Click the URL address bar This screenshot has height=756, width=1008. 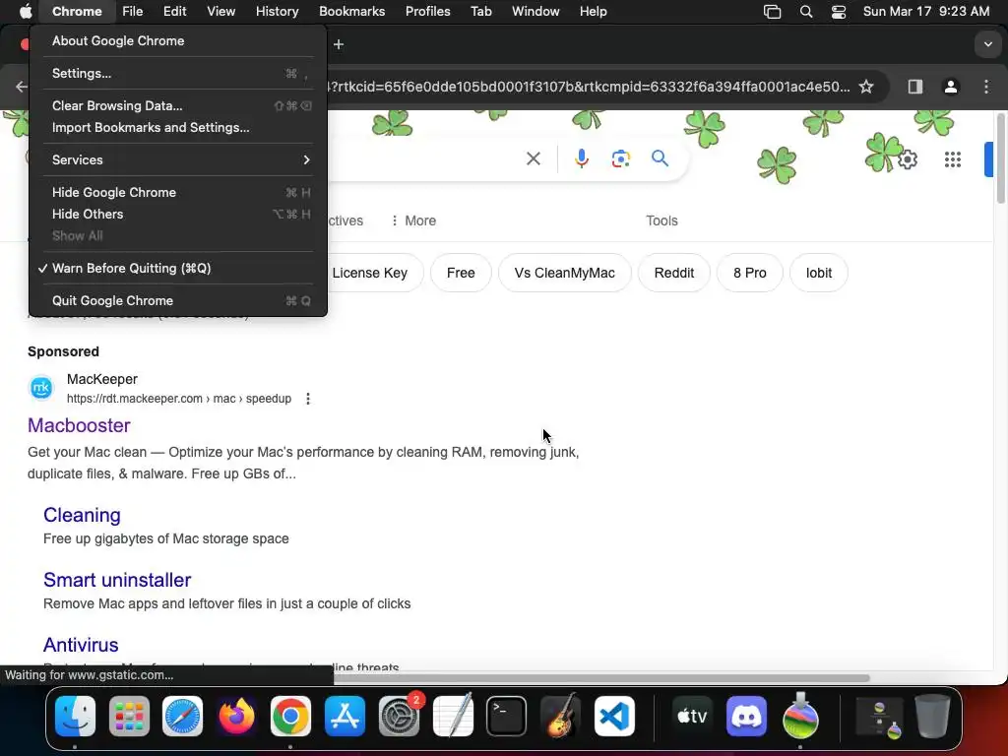pyautogui.click(x=589, y=87)
